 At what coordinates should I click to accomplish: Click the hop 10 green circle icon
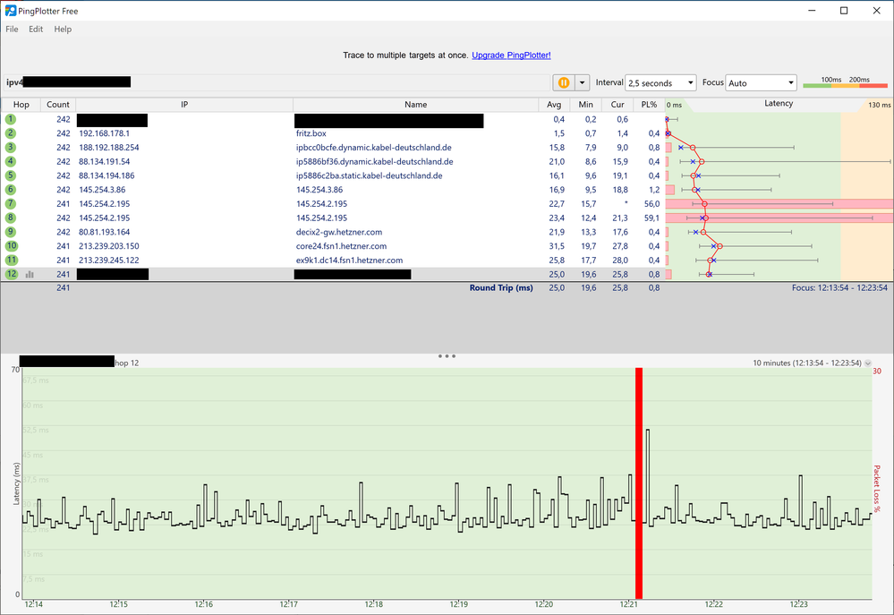(x=12, y=246)
